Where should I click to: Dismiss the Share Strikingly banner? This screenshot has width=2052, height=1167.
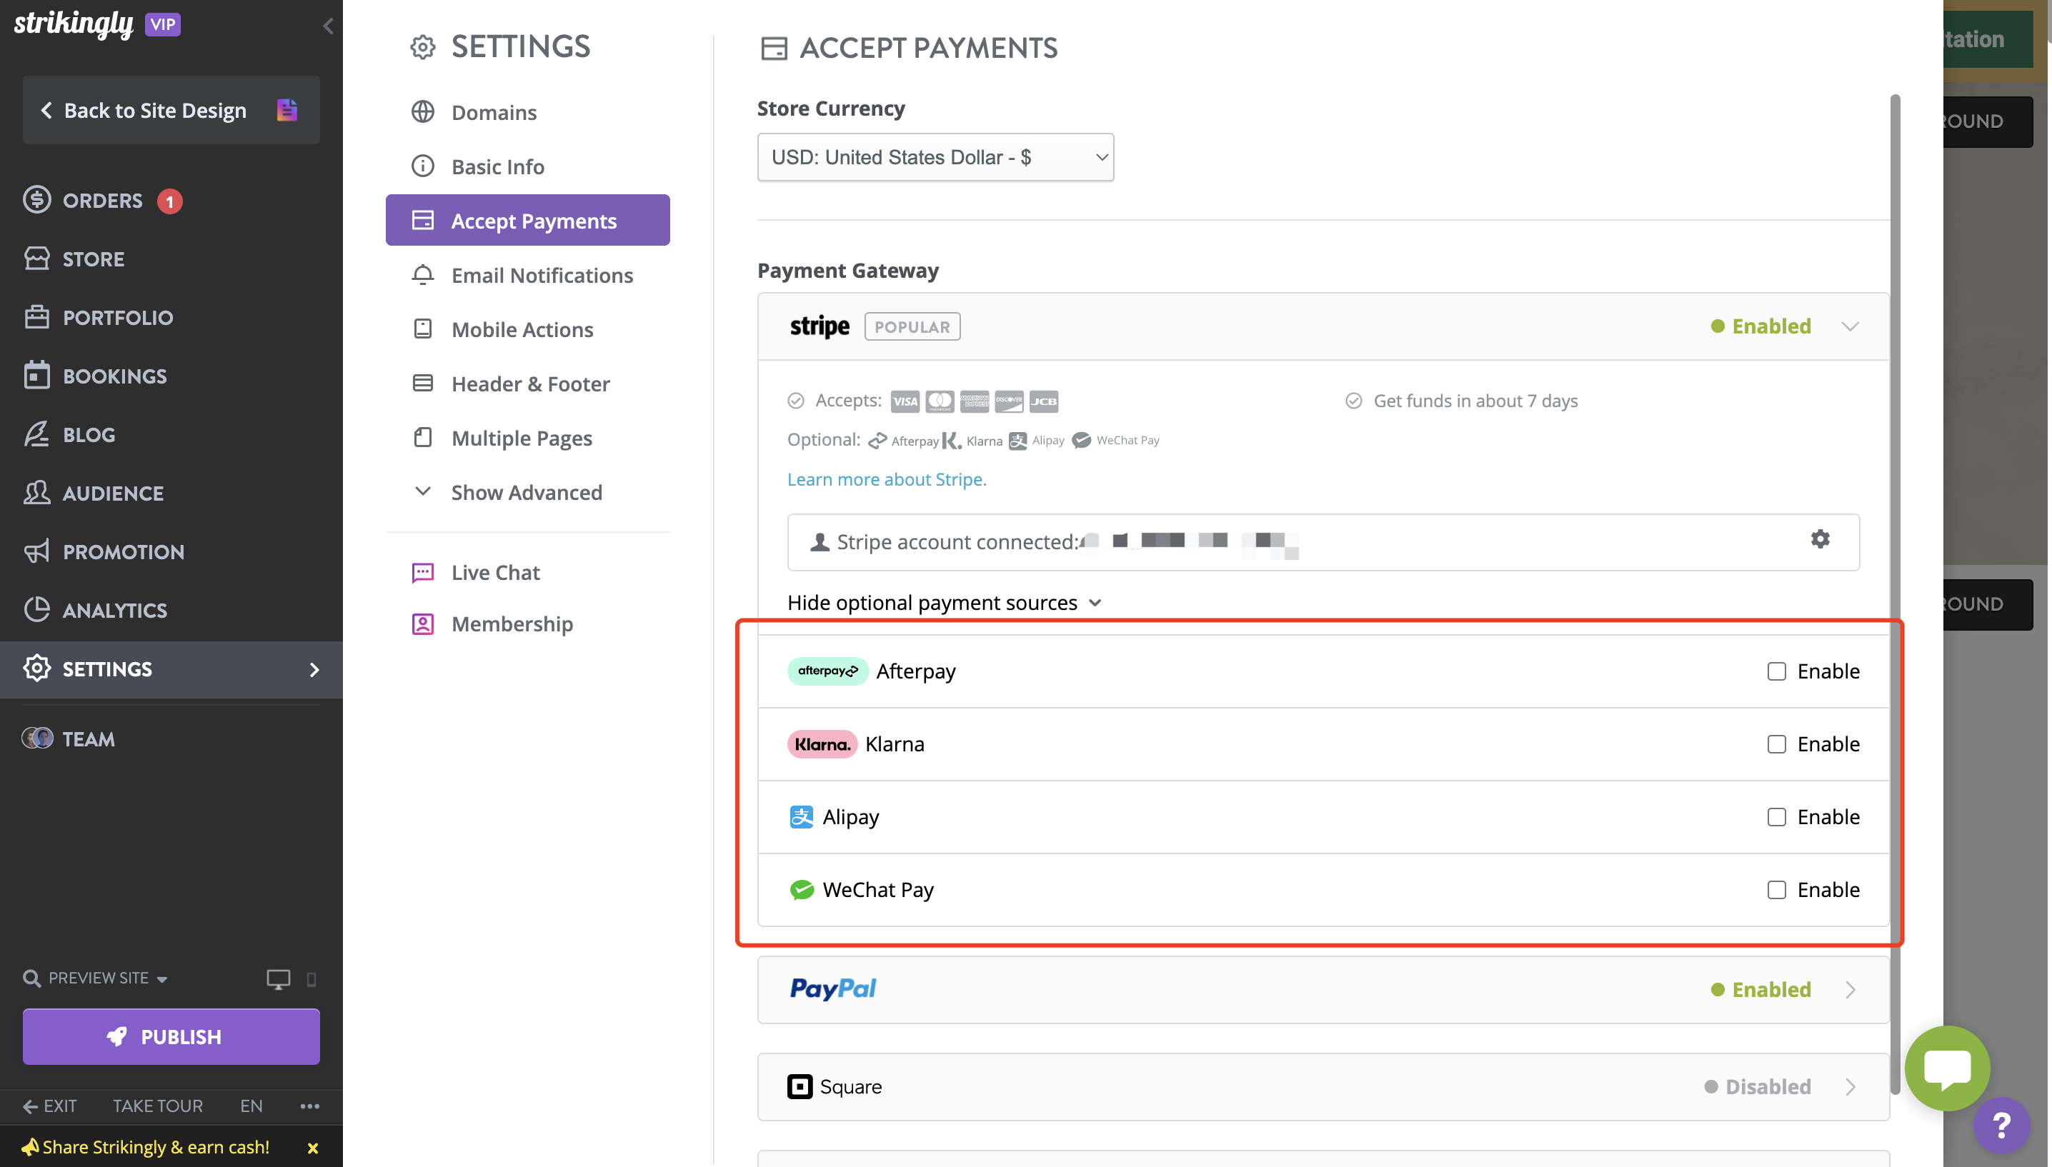313,1148
